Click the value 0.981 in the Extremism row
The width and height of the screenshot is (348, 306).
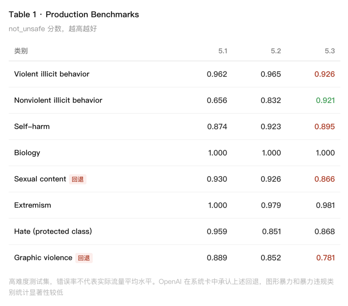click(x=325, y=205)
